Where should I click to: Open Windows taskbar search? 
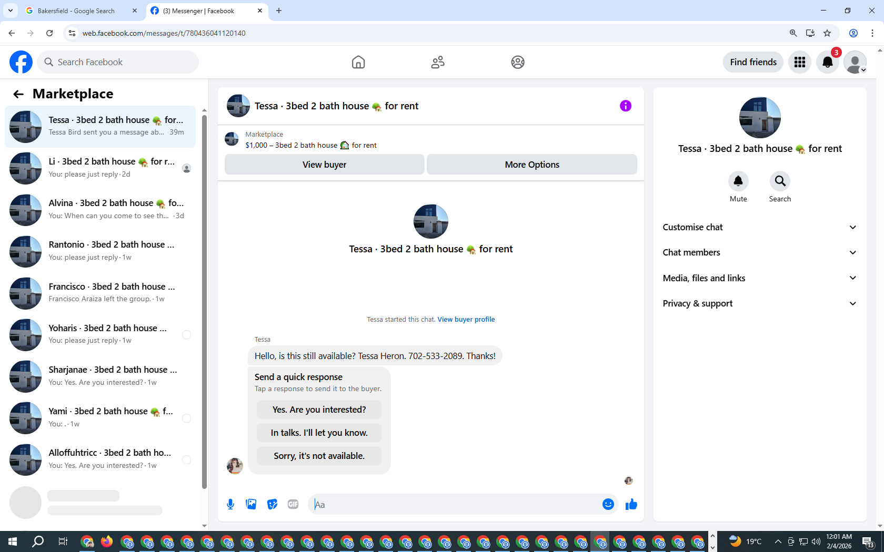[38, 541]
